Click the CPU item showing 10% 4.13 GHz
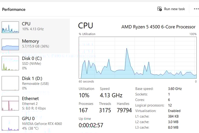Screen dimensions: 199x133 point(35,27)
